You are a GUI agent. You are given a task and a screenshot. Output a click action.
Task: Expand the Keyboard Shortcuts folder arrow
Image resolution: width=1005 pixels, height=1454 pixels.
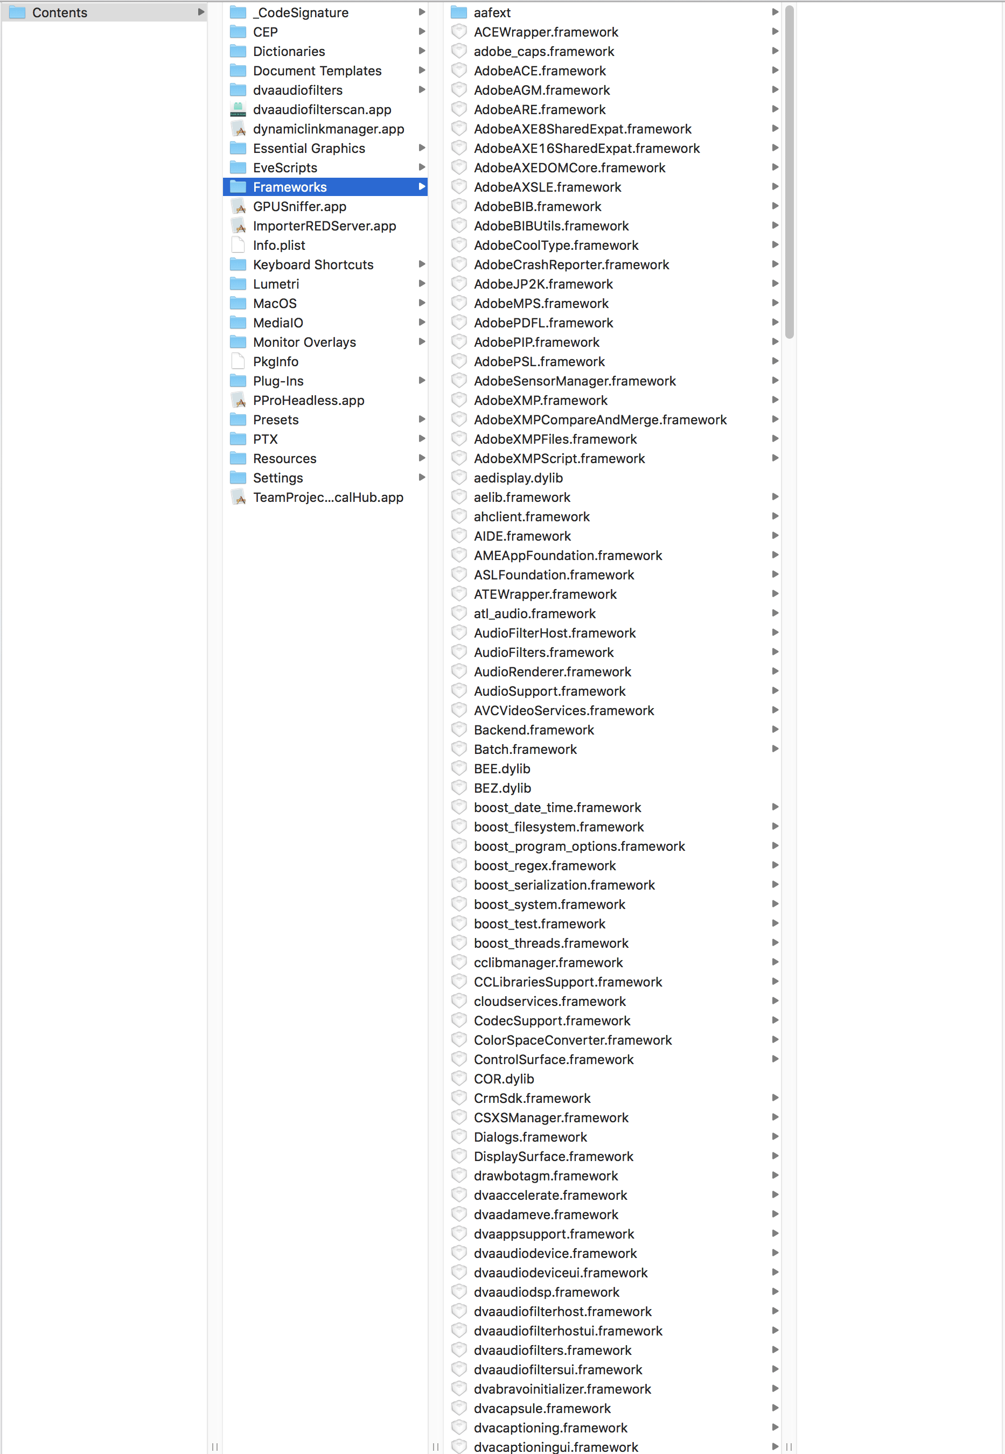[422, 264]
